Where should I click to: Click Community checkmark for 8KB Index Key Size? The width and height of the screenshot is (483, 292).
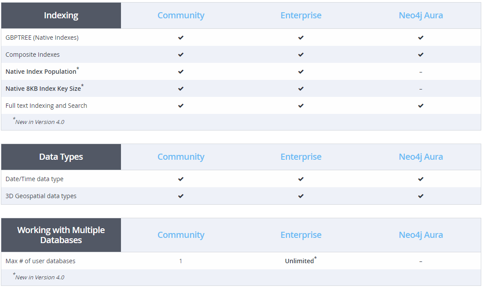point(181,89)
